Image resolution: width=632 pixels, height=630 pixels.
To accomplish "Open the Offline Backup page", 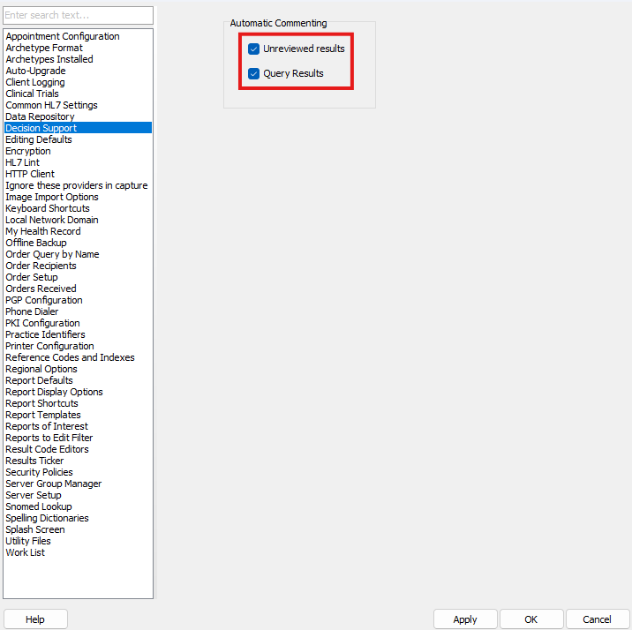I will 36,243.
